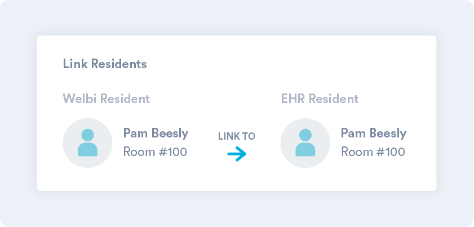The height and width of the screenshot is (227, 474).
Task: Click the word Welbi in the left label
Action: click(80, 99)
